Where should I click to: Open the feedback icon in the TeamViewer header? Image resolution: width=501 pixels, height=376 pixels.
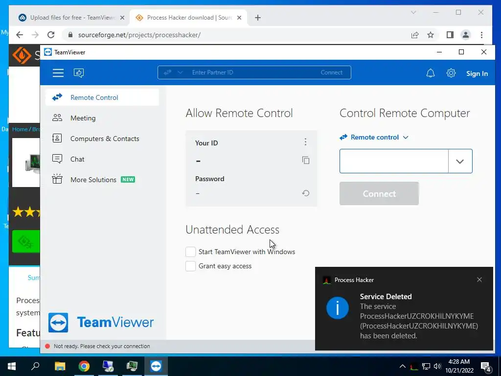[x=79, y=73]
